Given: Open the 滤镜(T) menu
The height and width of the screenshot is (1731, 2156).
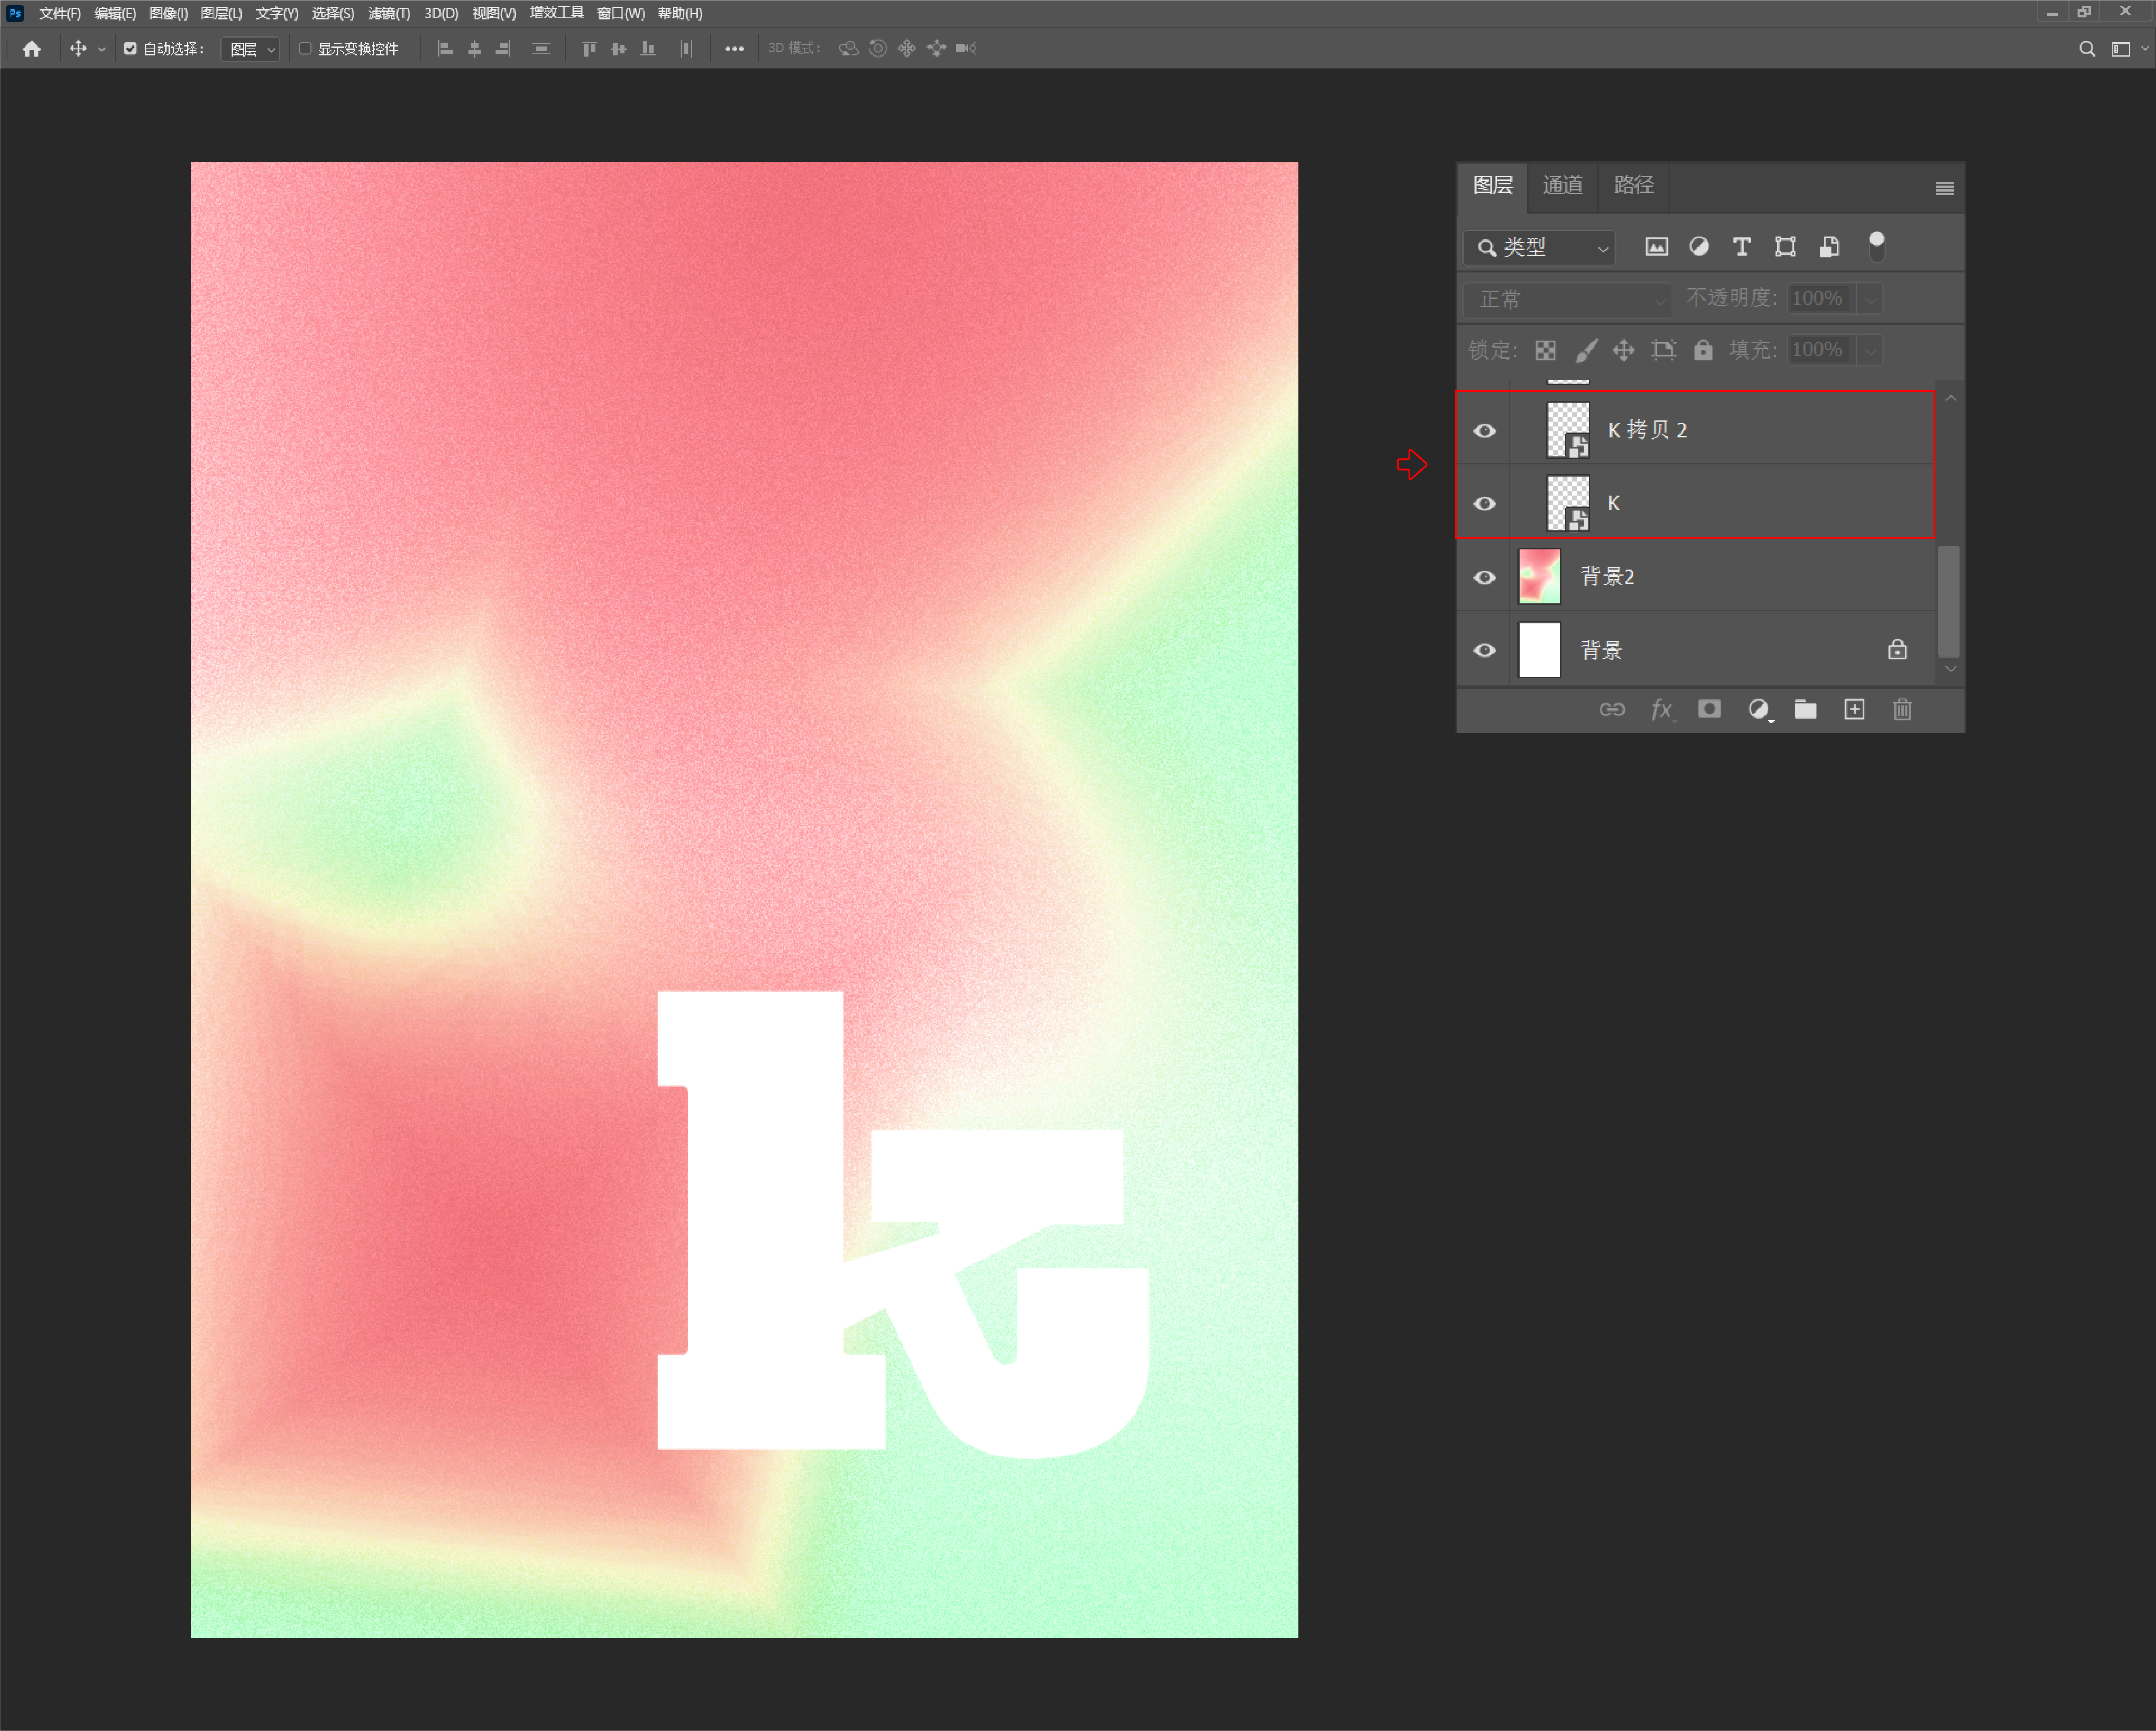Looking at the screenshot, I should coord(389,14).
